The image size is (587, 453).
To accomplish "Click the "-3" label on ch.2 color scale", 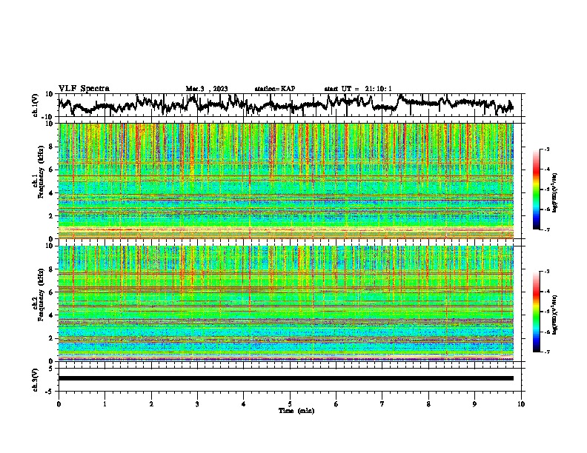I will [x=546, y=272].
